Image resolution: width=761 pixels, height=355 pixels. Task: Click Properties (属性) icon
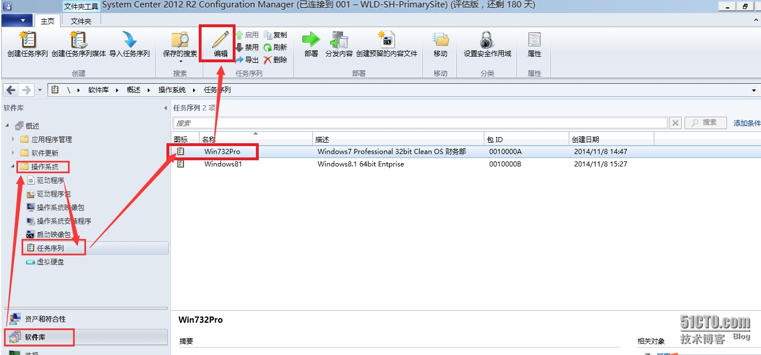535,39
